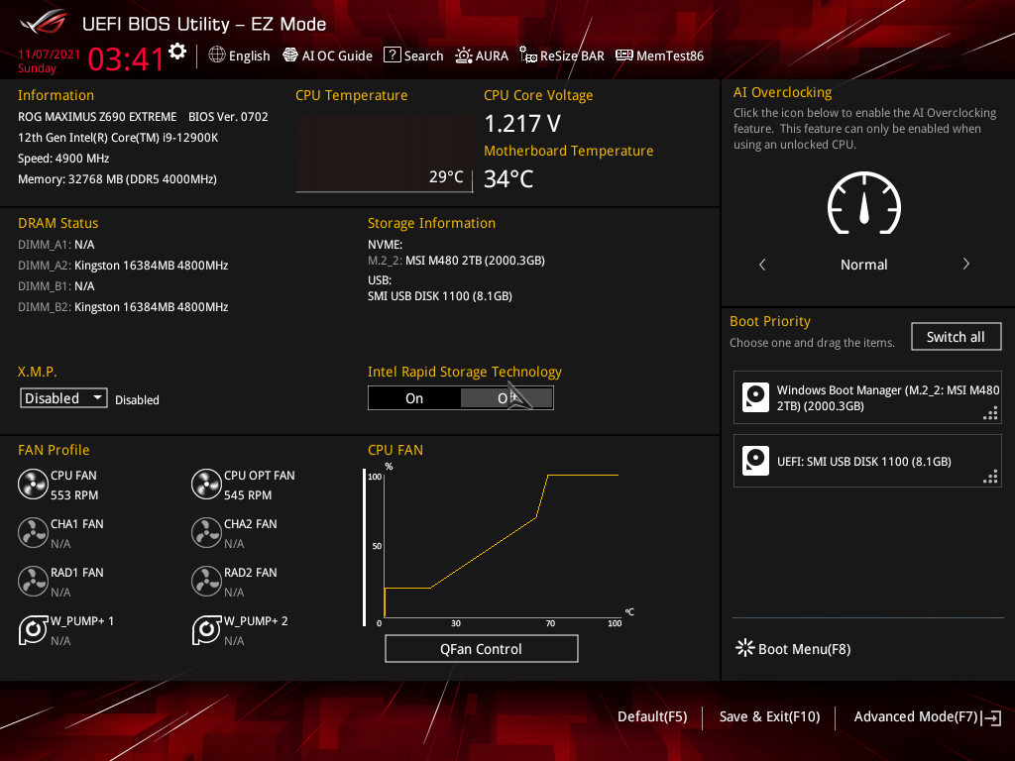Click the MemTest86 memory icon
This screenshot has width=1015, height=761.
(624, 55)
